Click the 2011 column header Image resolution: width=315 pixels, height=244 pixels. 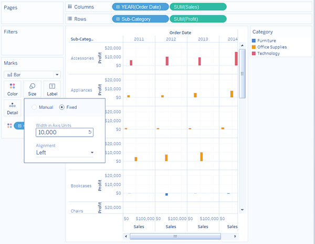139,39
